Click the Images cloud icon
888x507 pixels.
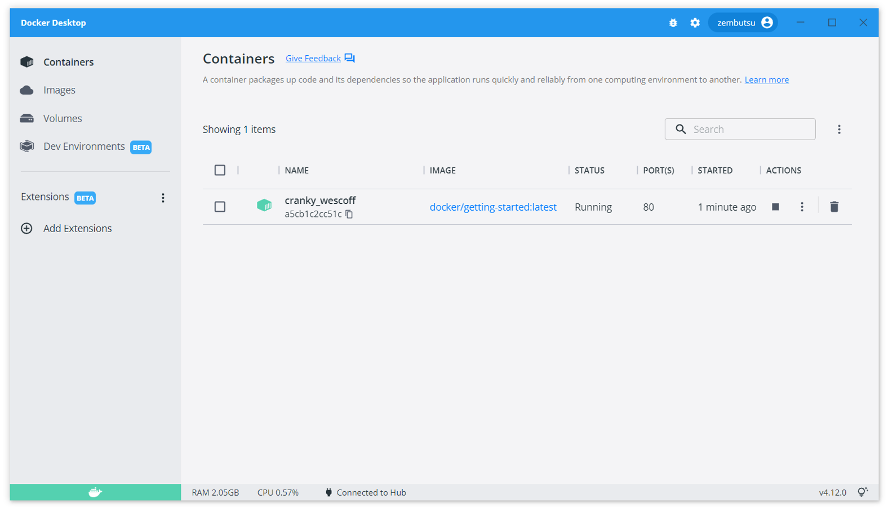tap(27, 90)
